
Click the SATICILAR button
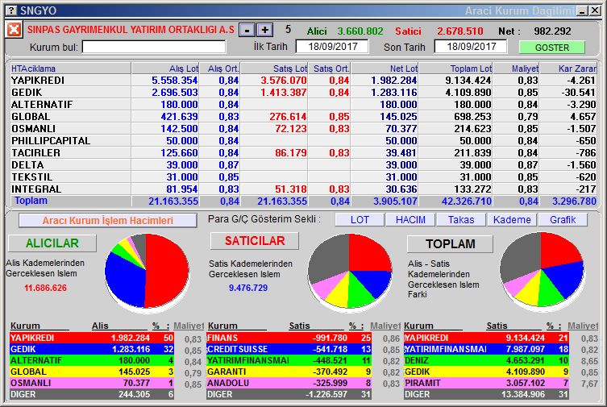click(255, 241)
